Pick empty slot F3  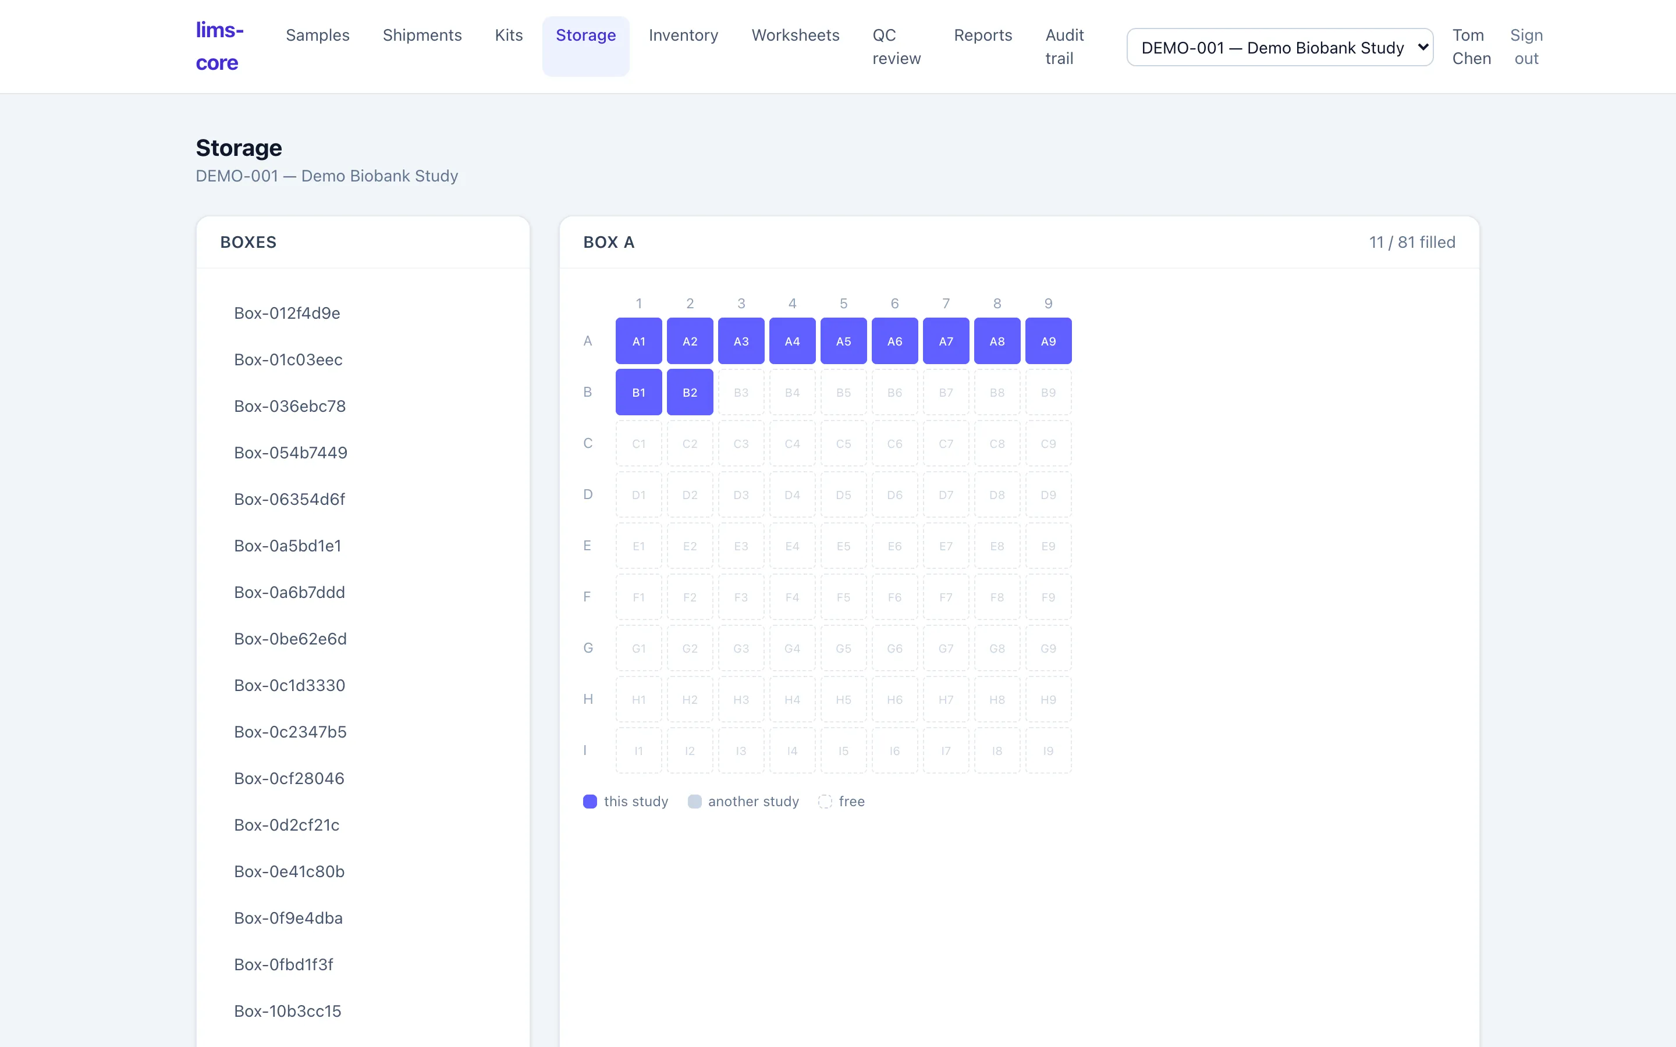[741, 597]
